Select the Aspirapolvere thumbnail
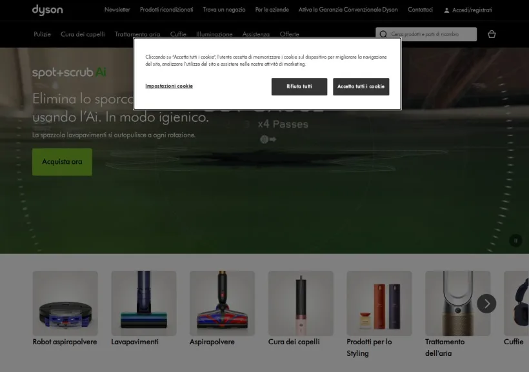The height and width of the screenshot is (372, 529). coord(223,303)
